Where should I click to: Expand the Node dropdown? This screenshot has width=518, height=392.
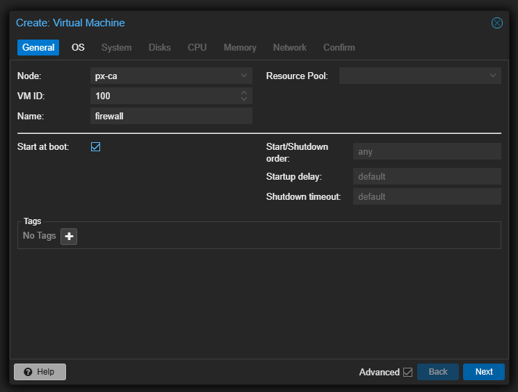coord(244,76)
